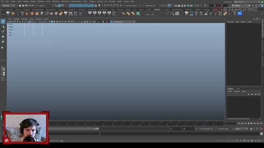
Task: Step to the next key
Action: 255,123
